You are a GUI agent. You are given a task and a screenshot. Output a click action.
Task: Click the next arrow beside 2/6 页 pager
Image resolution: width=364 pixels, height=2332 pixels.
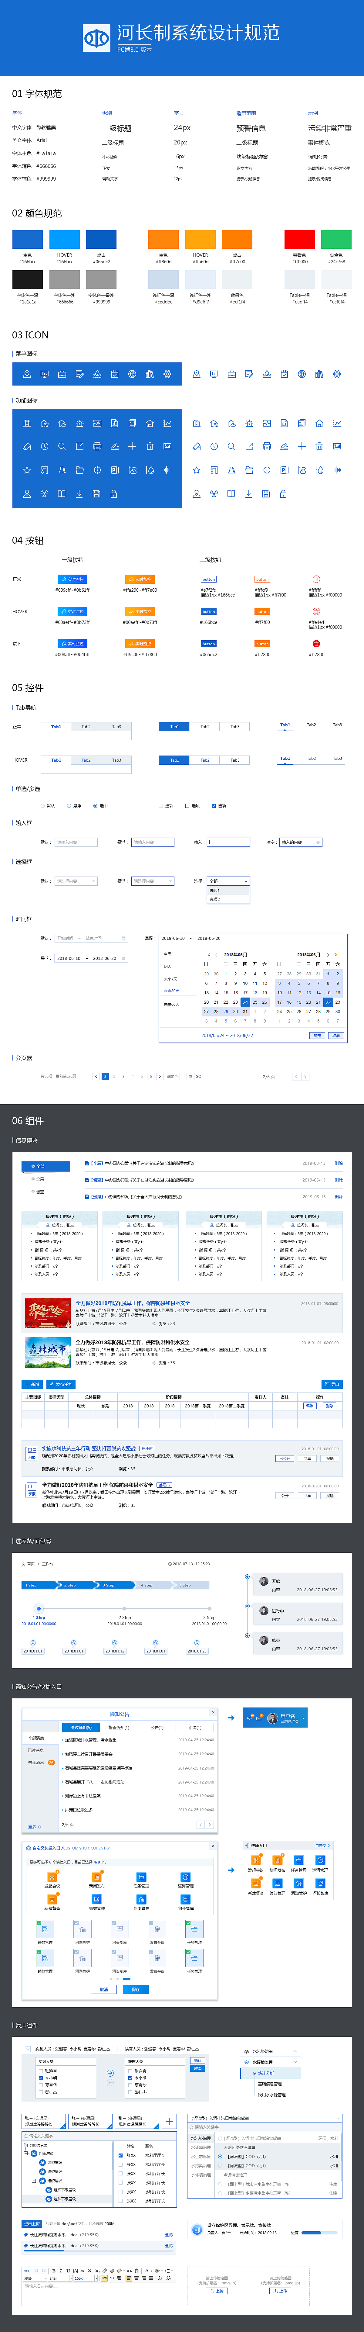click(x=305, y=1076)
